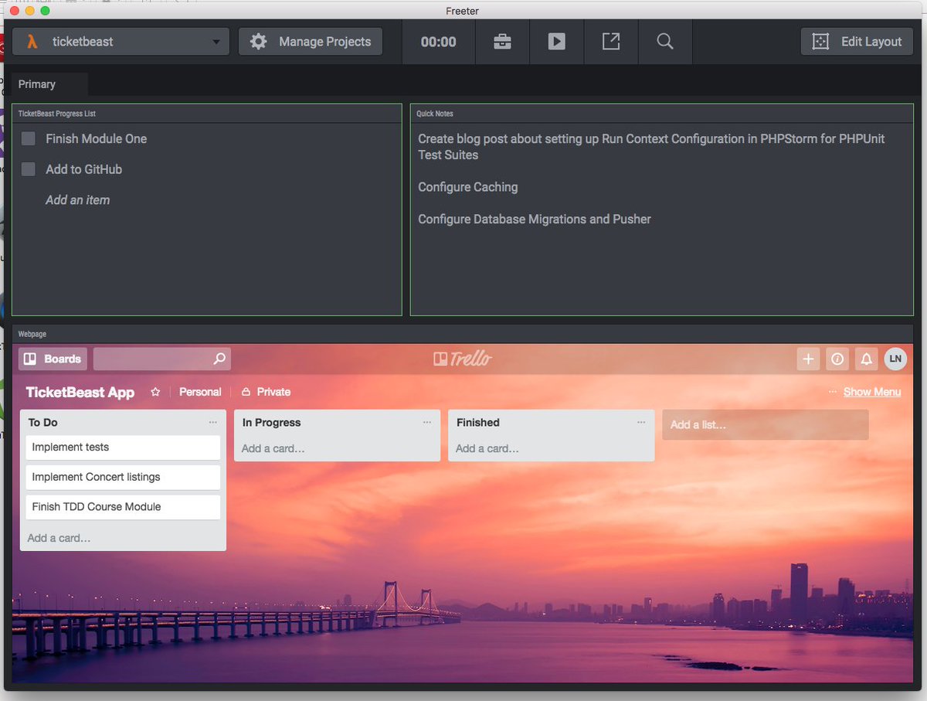Click the Add a list field
927x701 pixels.
(765, 424)
